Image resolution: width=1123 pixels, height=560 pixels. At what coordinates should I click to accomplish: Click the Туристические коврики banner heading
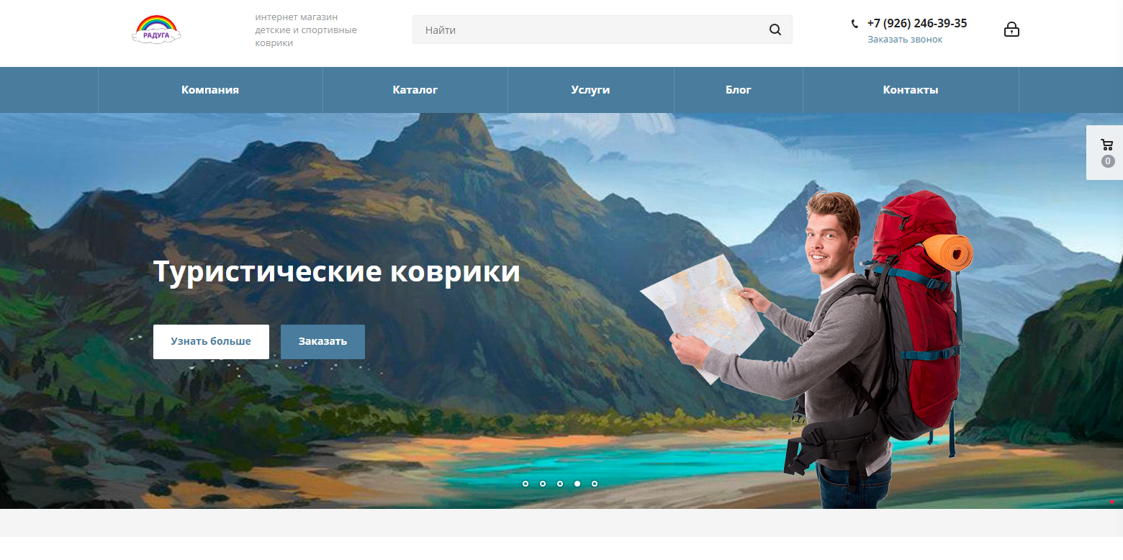pyautogui.click(x=337, y=272)
